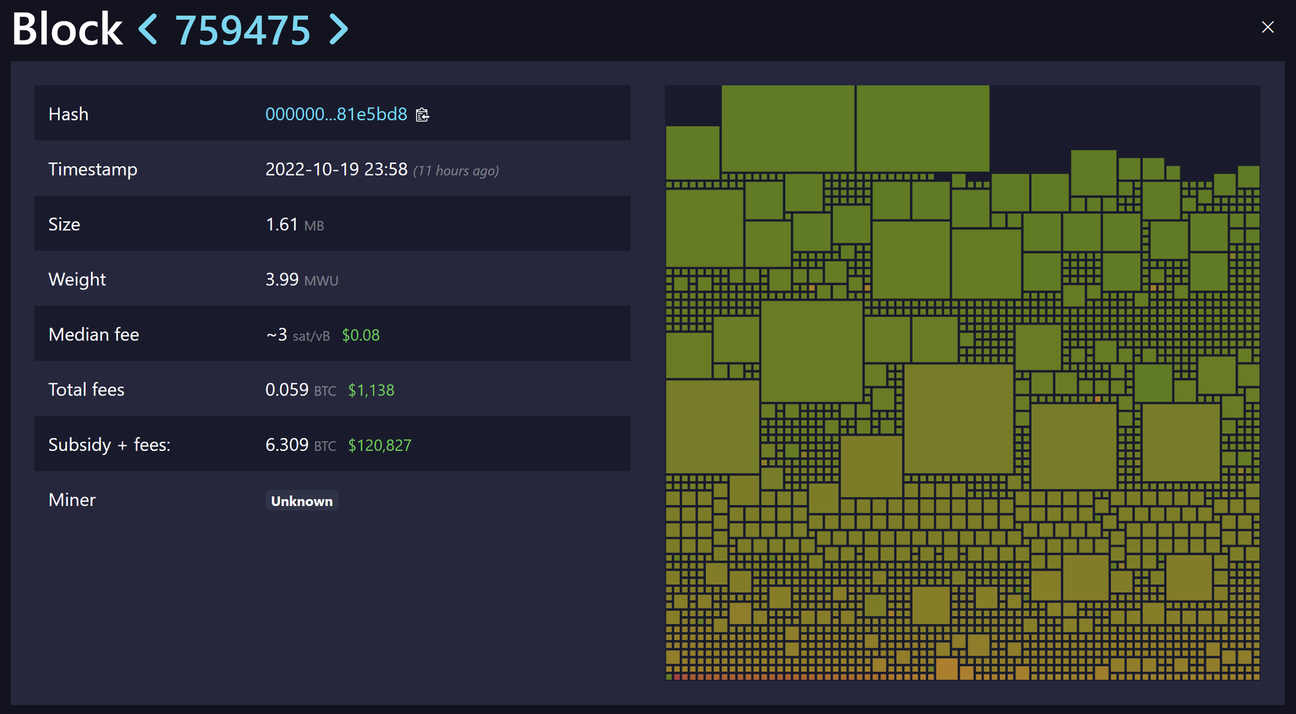The height and width of the screenshot is (714, 1296).
Task: Close the block details panel
Action: click(x=1268, y=27)
